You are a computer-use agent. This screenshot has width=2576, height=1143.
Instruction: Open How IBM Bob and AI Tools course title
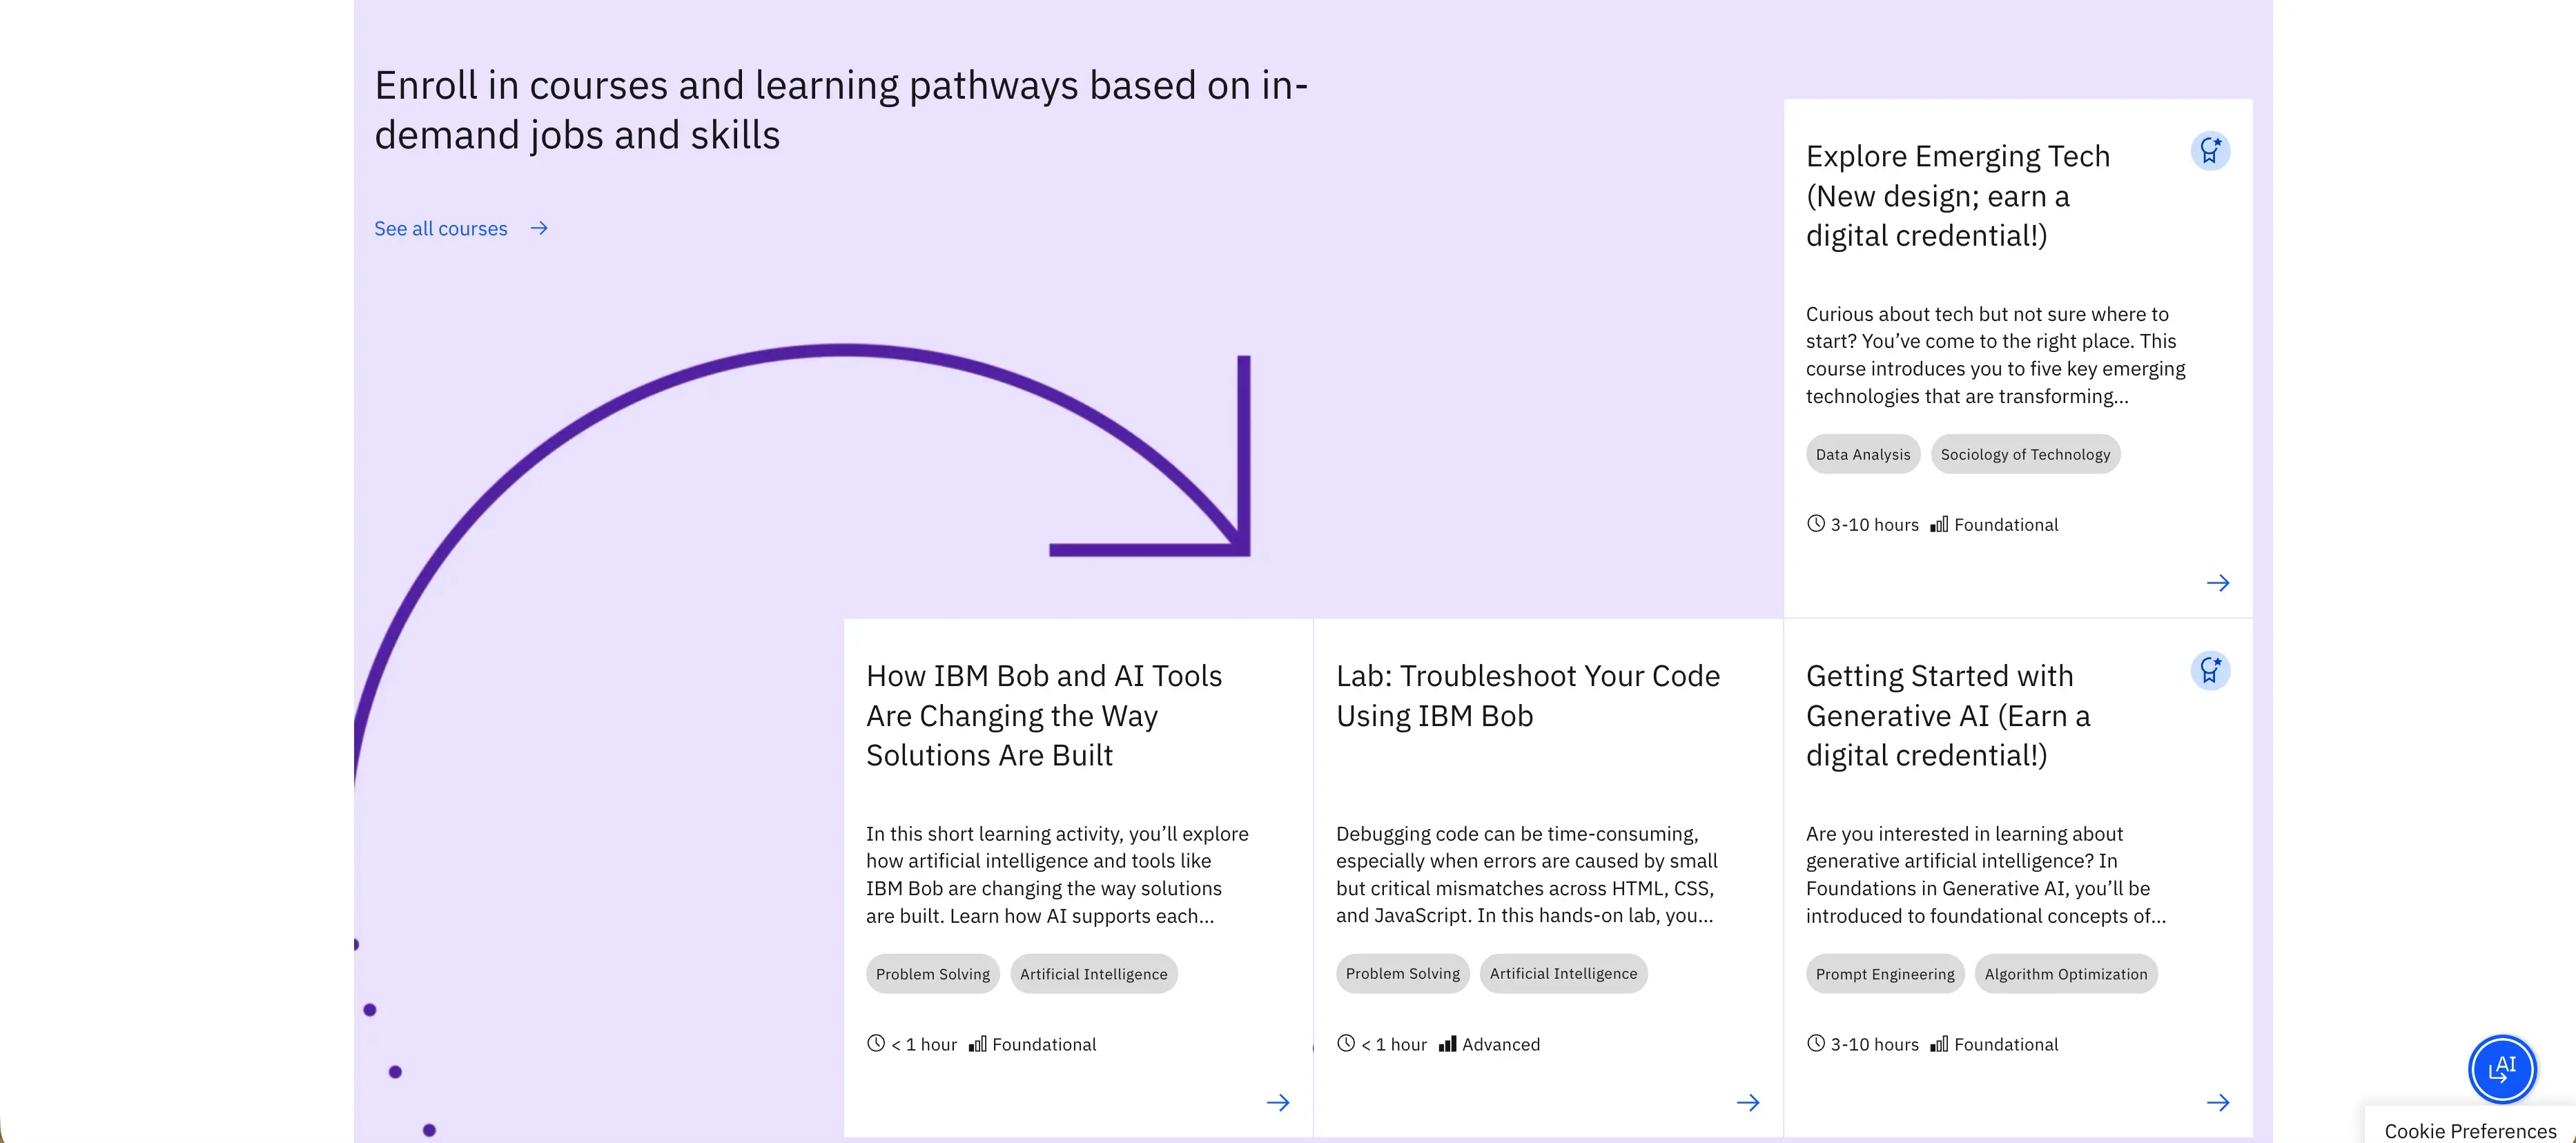(1044, 716)
